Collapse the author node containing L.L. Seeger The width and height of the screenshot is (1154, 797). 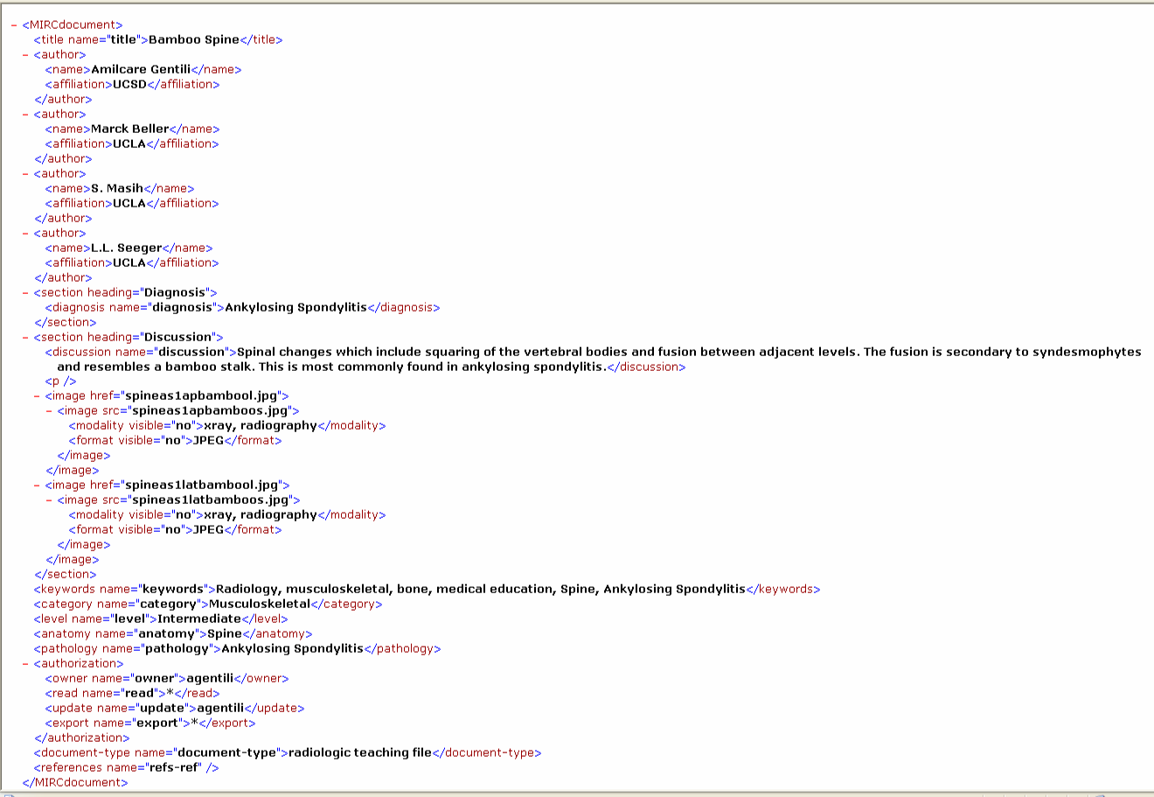click(25, 234)
